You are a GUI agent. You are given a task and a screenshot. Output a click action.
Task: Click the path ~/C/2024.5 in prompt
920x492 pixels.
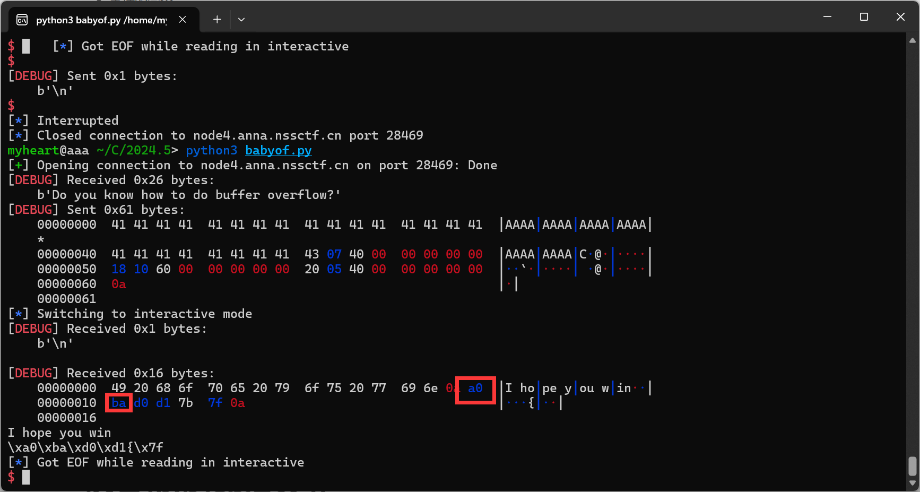pyautogui.click(x=134, y=150)
